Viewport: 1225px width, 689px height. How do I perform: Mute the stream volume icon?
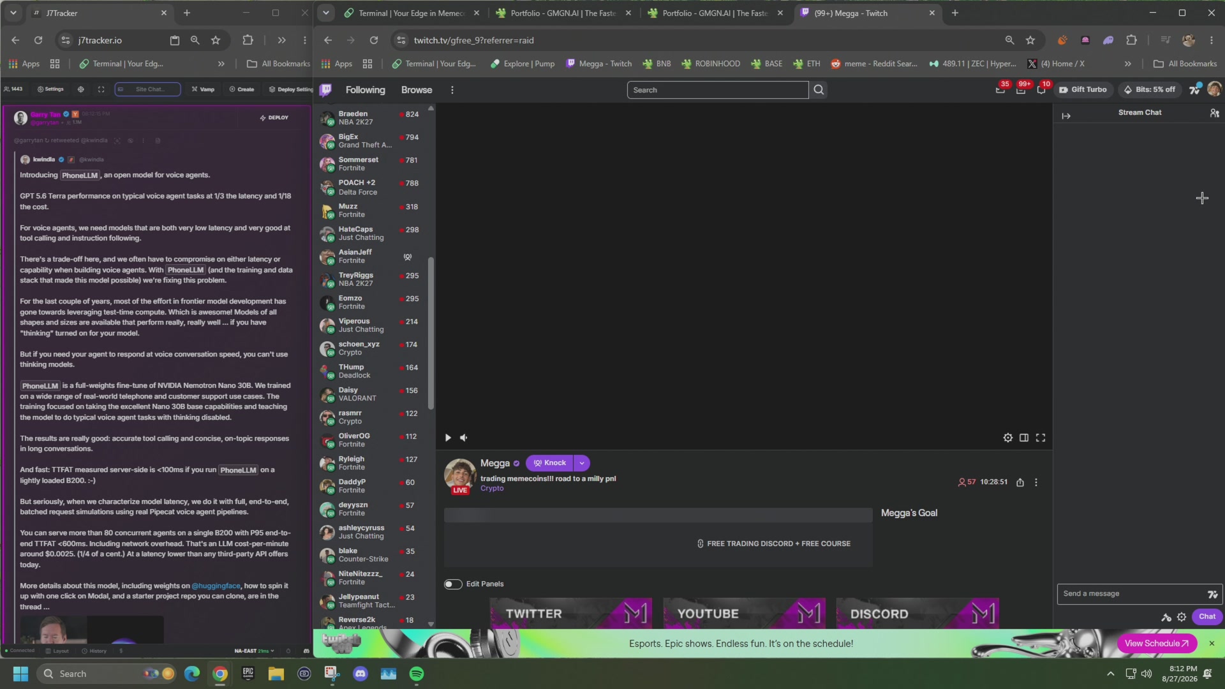click(464, 438)
